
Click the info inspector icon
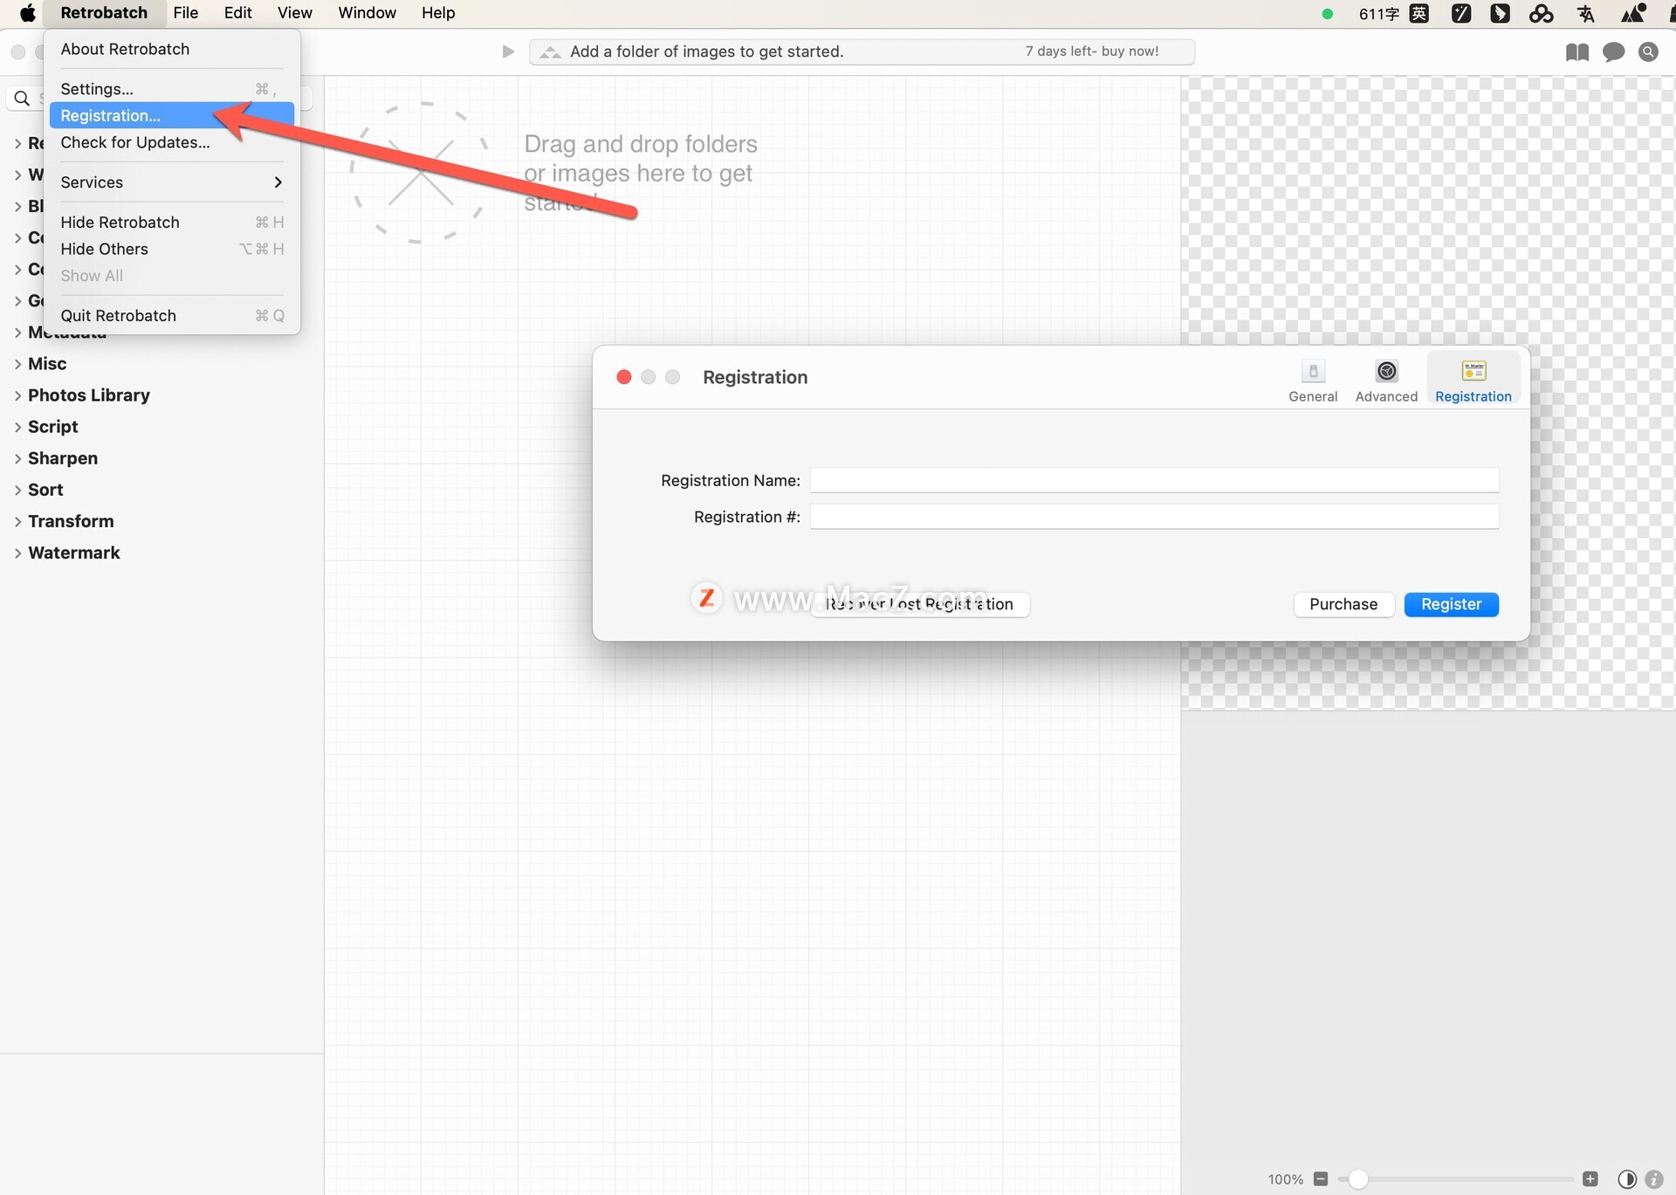pyautogui.click(x=1653, y=1179)
